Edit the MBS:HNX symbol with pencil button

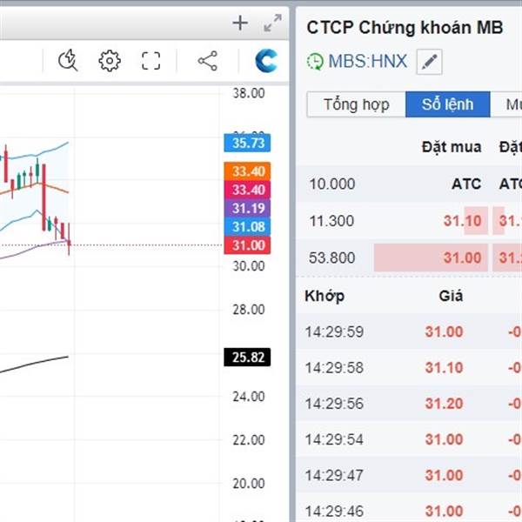coord(429,62)
